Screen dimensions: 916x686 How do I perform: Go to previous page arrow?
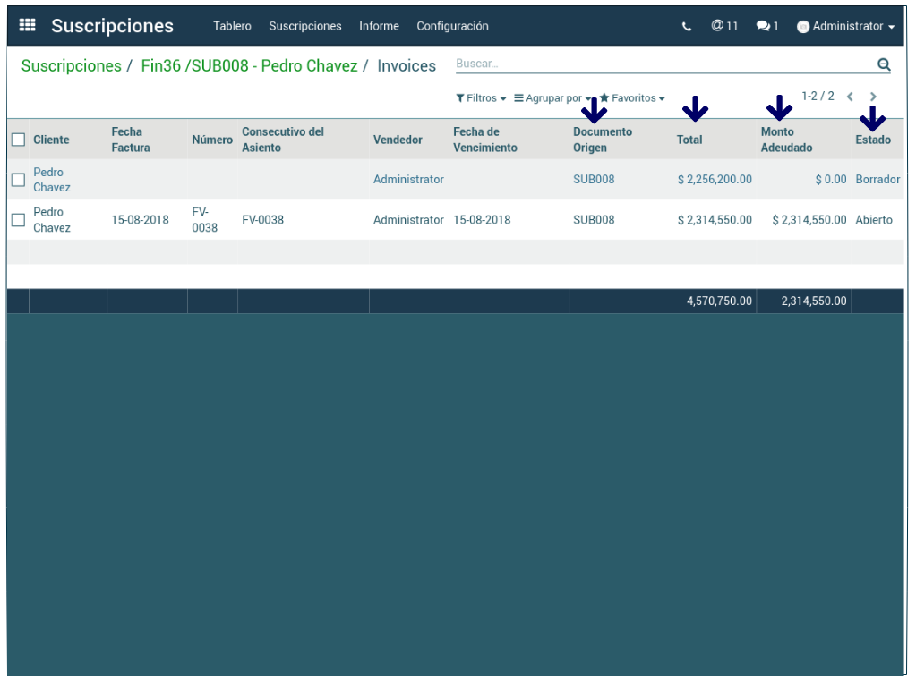click(850, 97)
